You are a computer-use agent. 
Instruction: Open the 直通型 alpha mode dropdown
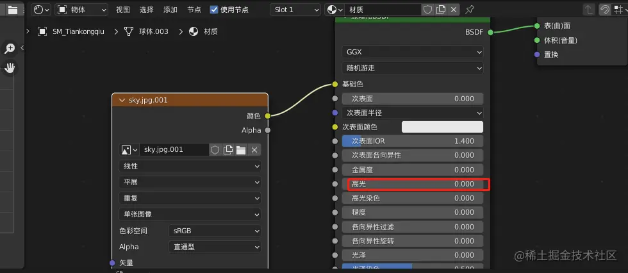215,247
